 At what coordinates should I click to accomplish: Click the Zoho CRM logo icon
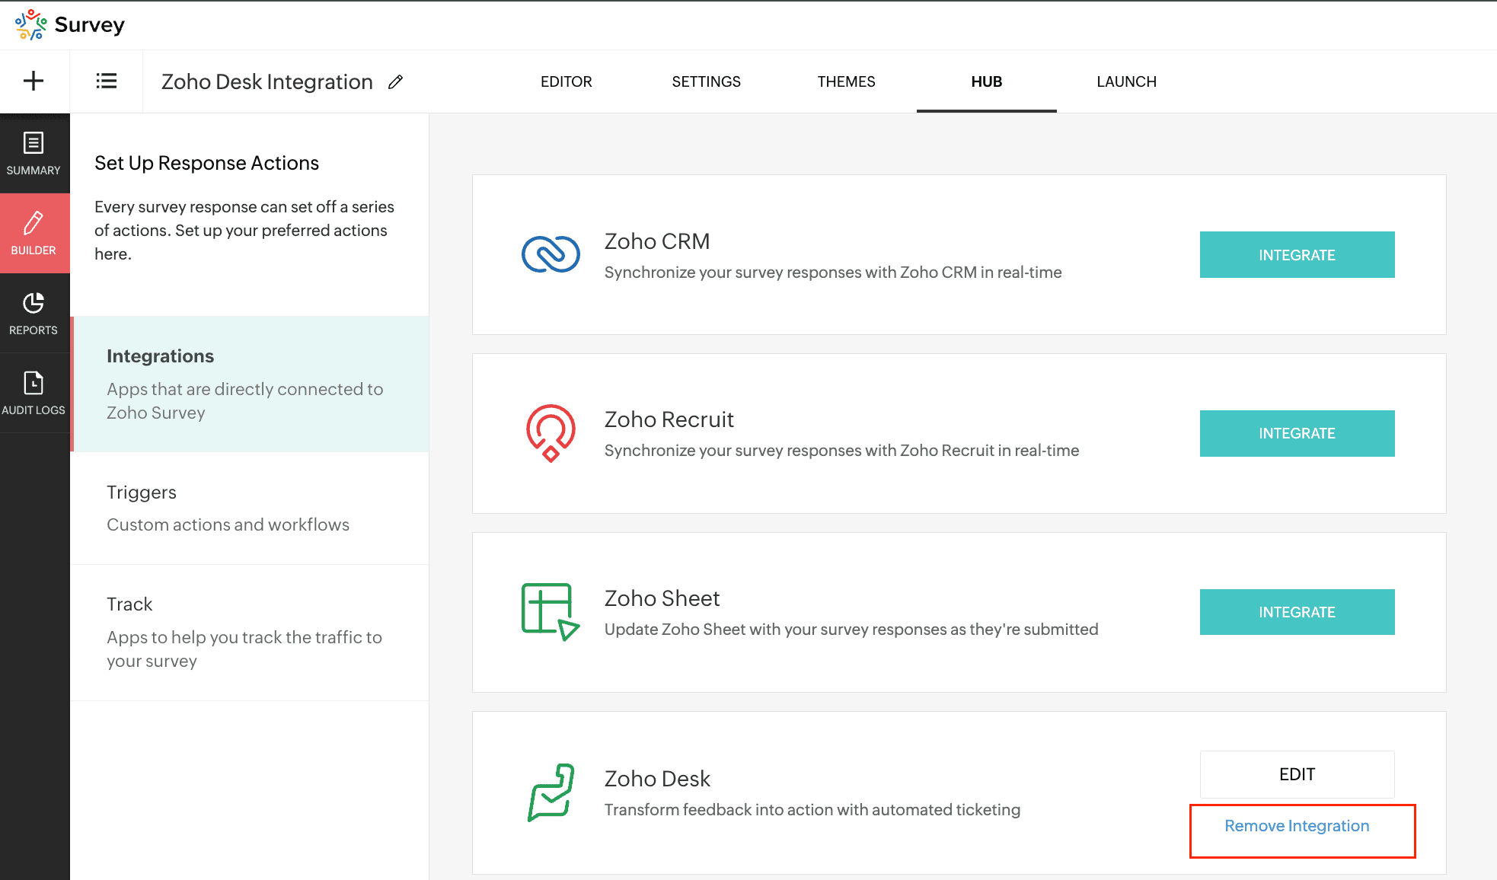551,254
